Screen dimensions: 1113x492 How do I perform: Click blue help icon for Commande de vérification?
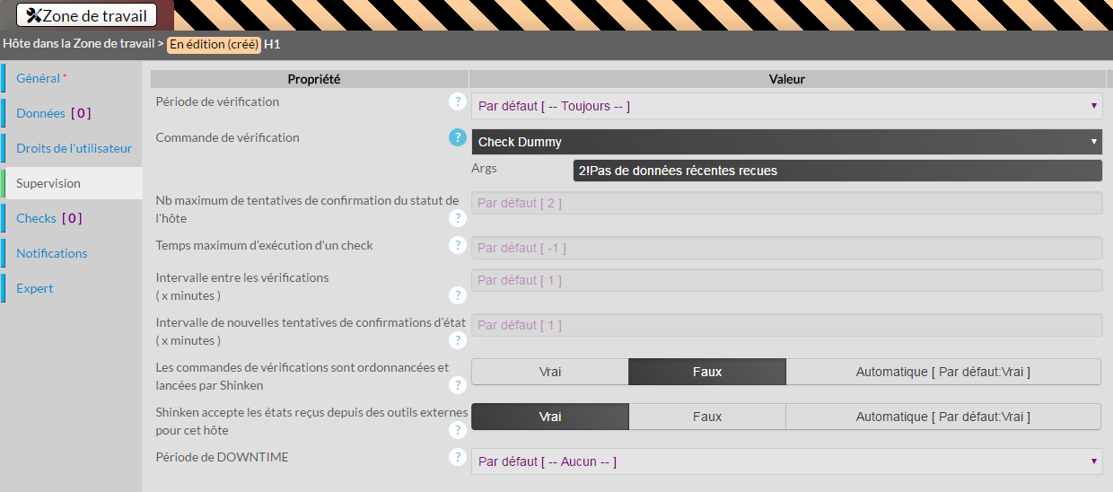pos(458,137)
